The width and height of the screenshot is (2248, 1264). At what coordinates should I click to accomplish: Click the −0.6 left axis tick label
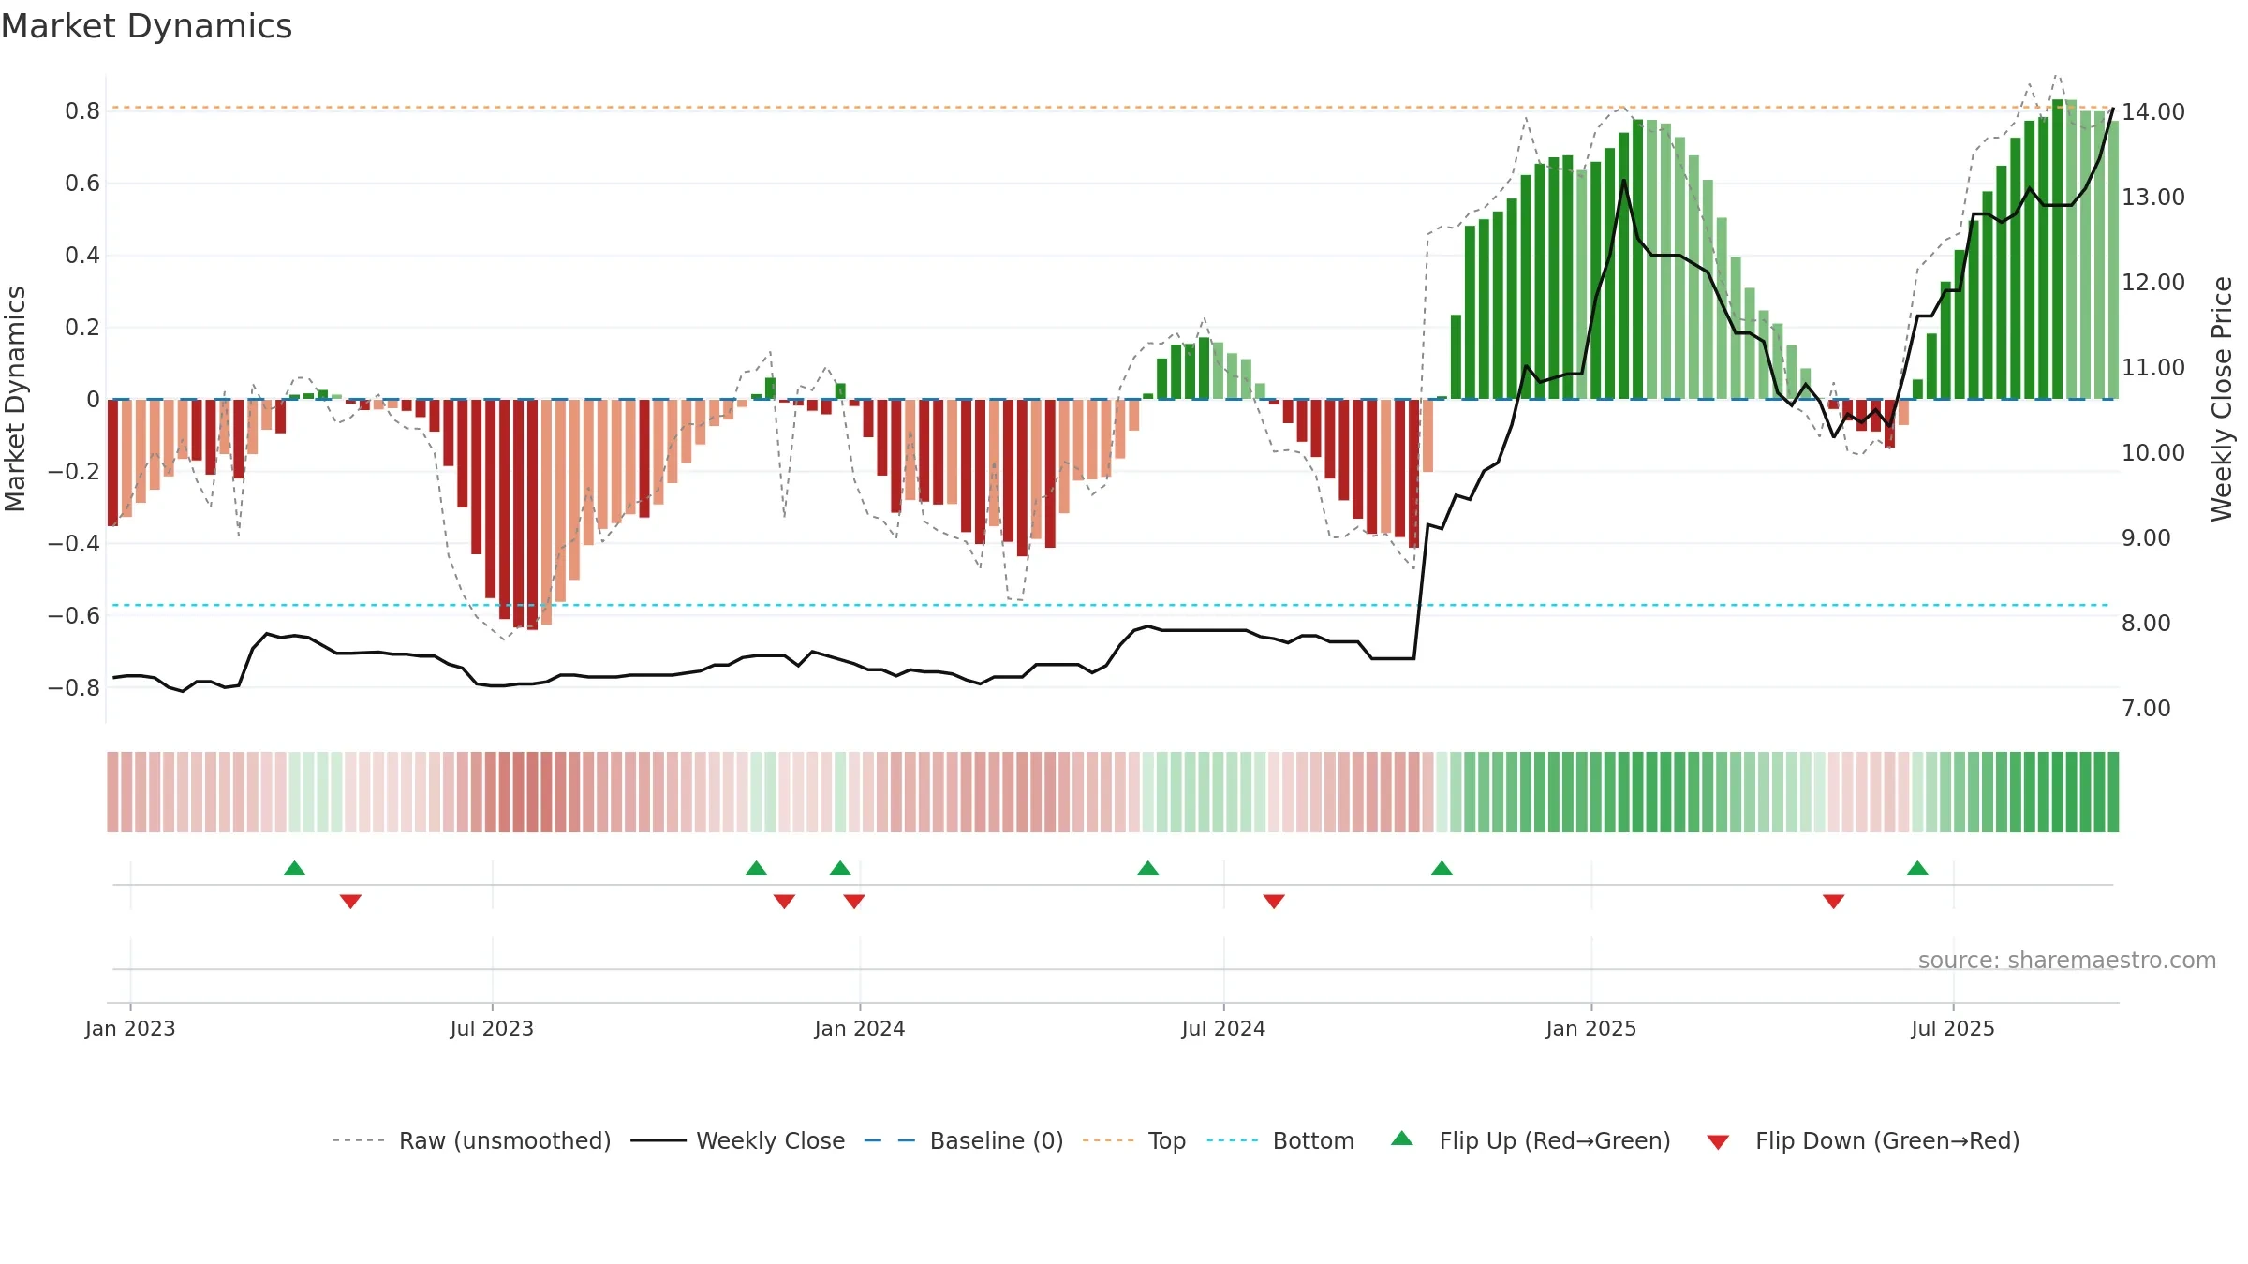(74, 616)
